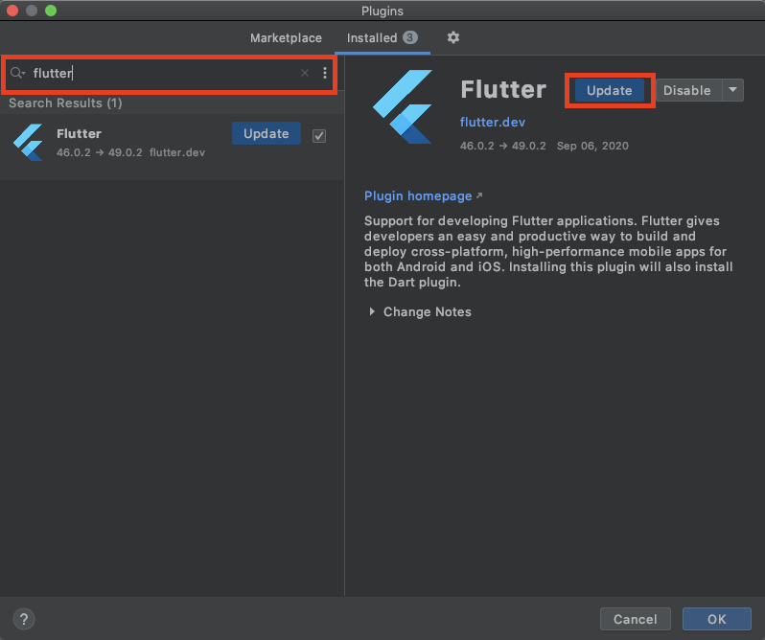The width and height of the screenshot is (765, 640).
Task: Open the Disable button dropdown arrow
Action: [732, 90]
